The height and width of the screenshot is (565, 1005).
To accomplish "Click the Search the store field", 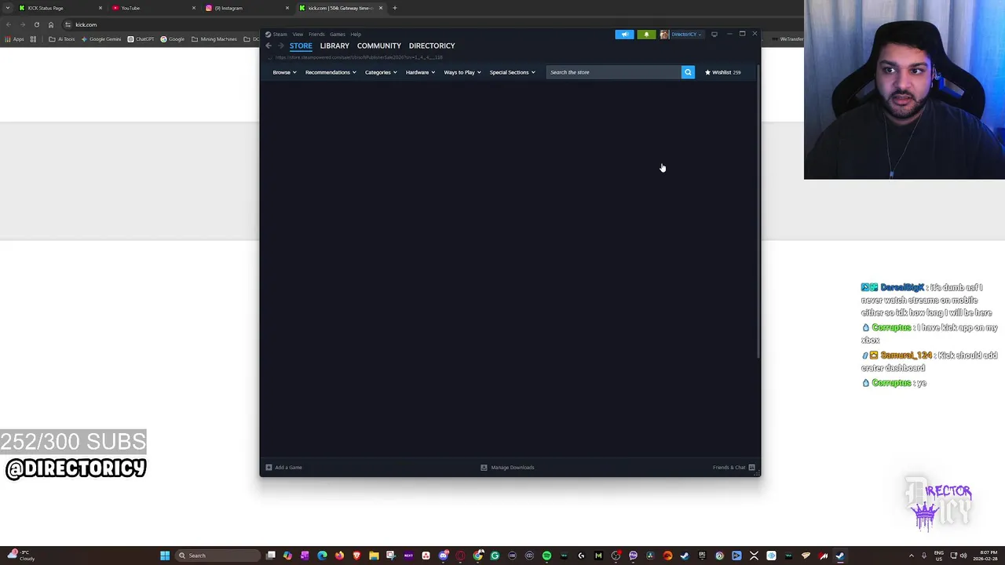I will pyautogui.click(x=614, y=72).
